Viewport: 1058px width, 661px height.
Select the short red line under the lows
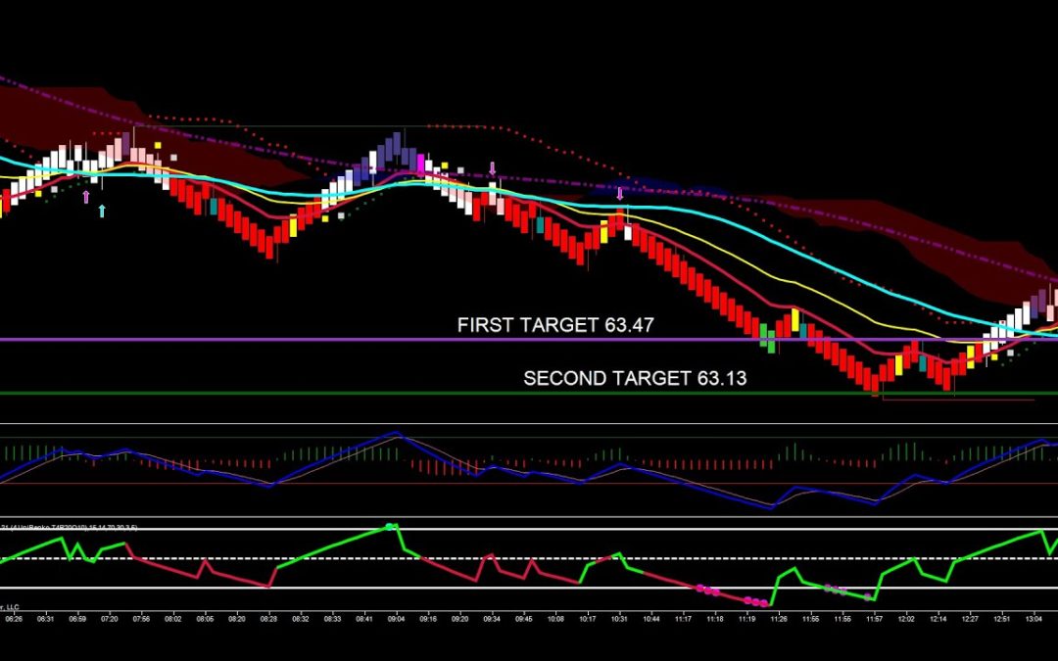coord(958,400)
